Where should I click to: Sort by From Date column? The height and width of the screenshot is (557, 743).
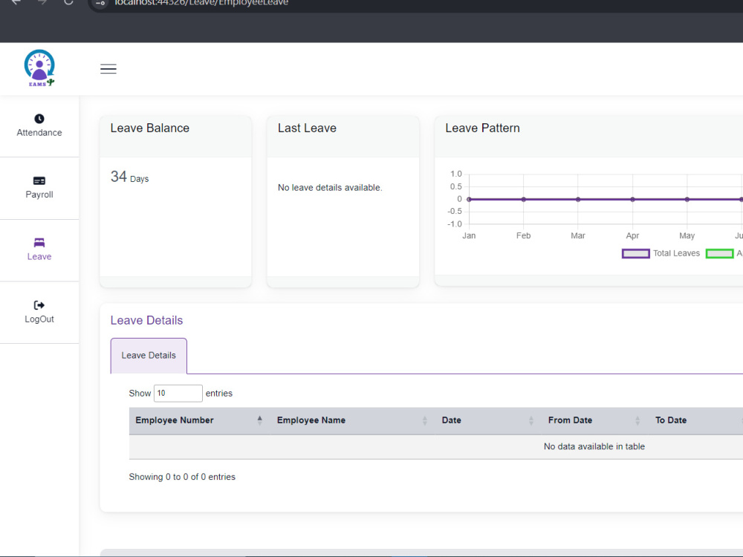pos(594,420)
